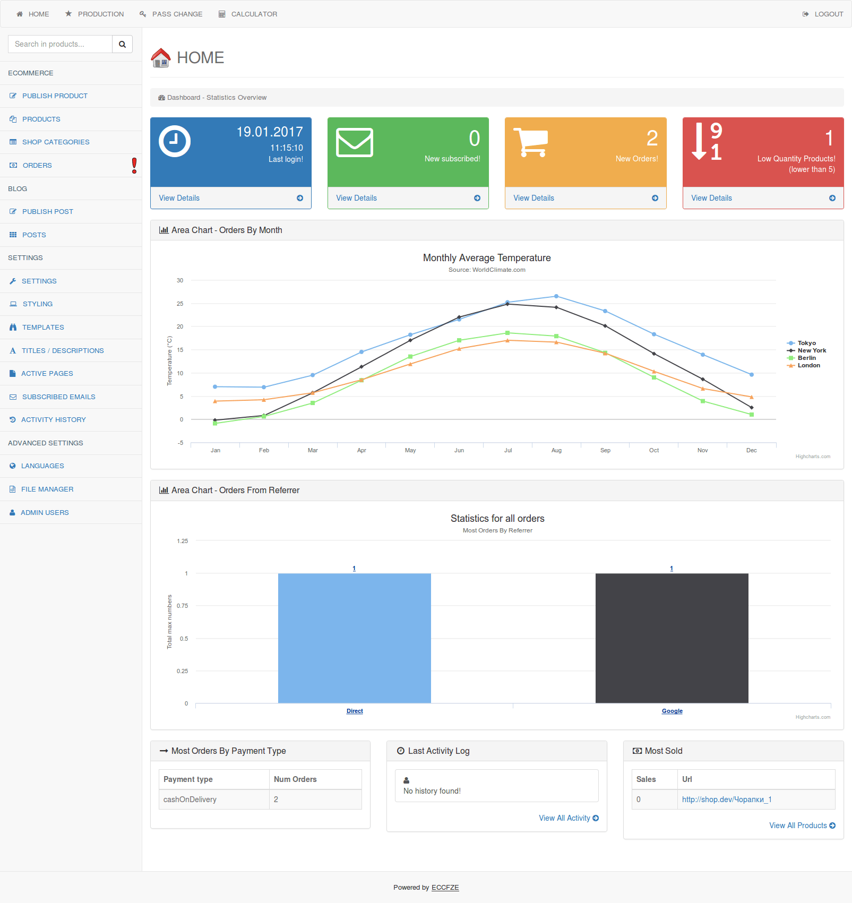Hide the London series using the legend
This screenshot has width=852, height=903.
coord(807,365)
